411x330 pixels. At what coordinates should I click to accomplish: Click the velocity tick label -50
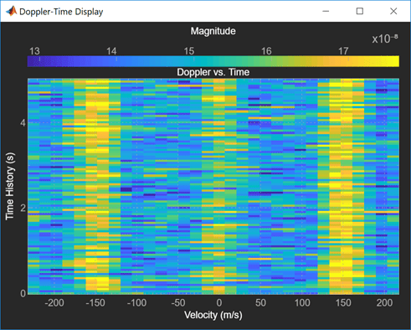pos(178,303)
